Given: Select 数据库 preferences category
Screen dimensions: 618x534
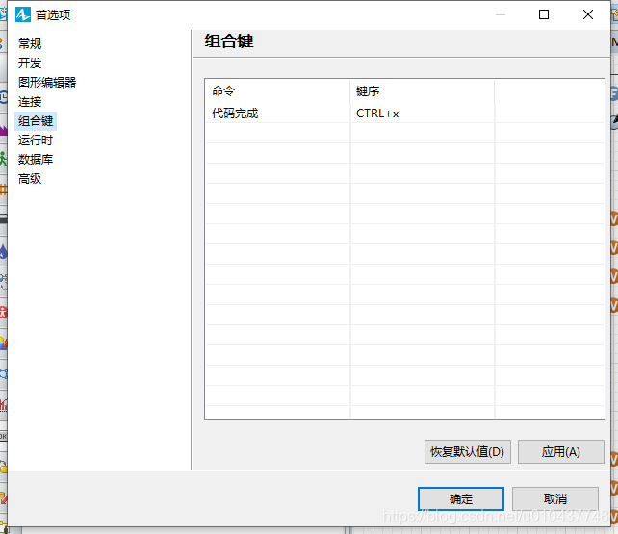Looking at the screenshot, I should pyautogui.click(x=35, y=160).
